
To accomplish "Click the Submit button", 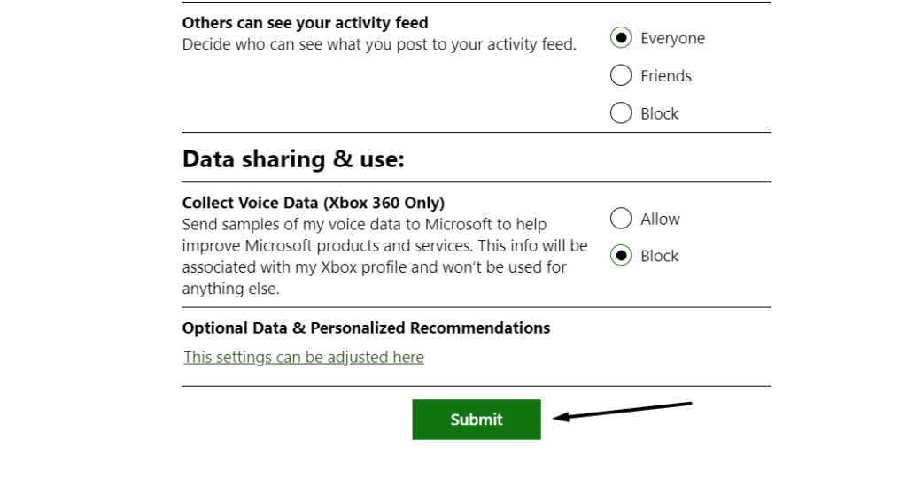I will point(477,420).
